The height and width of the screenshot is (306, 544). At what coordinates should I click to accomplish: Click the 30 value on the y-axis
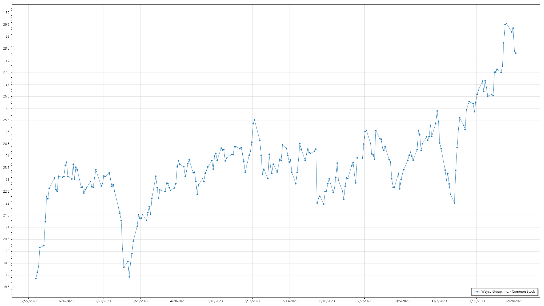click(7, 13)
